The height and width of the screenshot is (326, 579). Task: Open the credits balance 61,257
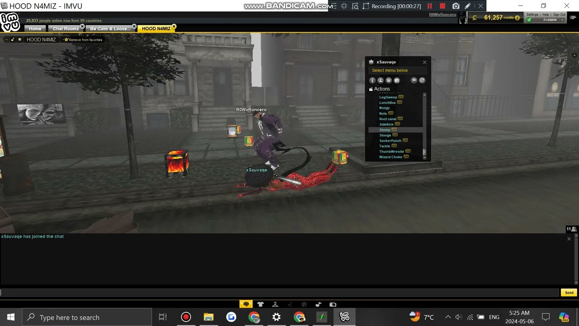[495, 18]
